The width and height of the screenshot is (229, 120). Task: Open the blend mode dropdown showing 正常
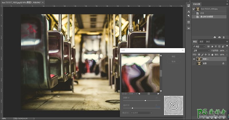(201, 50)
